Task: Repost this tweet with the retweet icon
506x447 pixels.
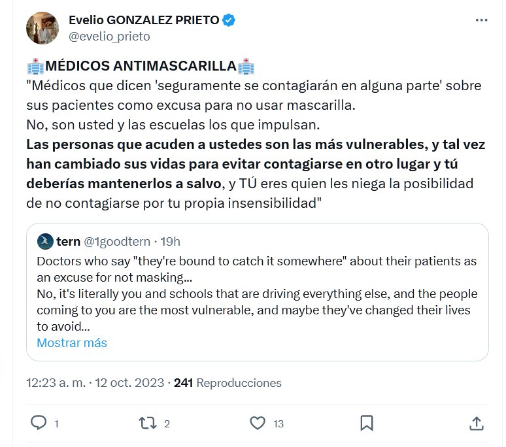Action: pos(148,423)
